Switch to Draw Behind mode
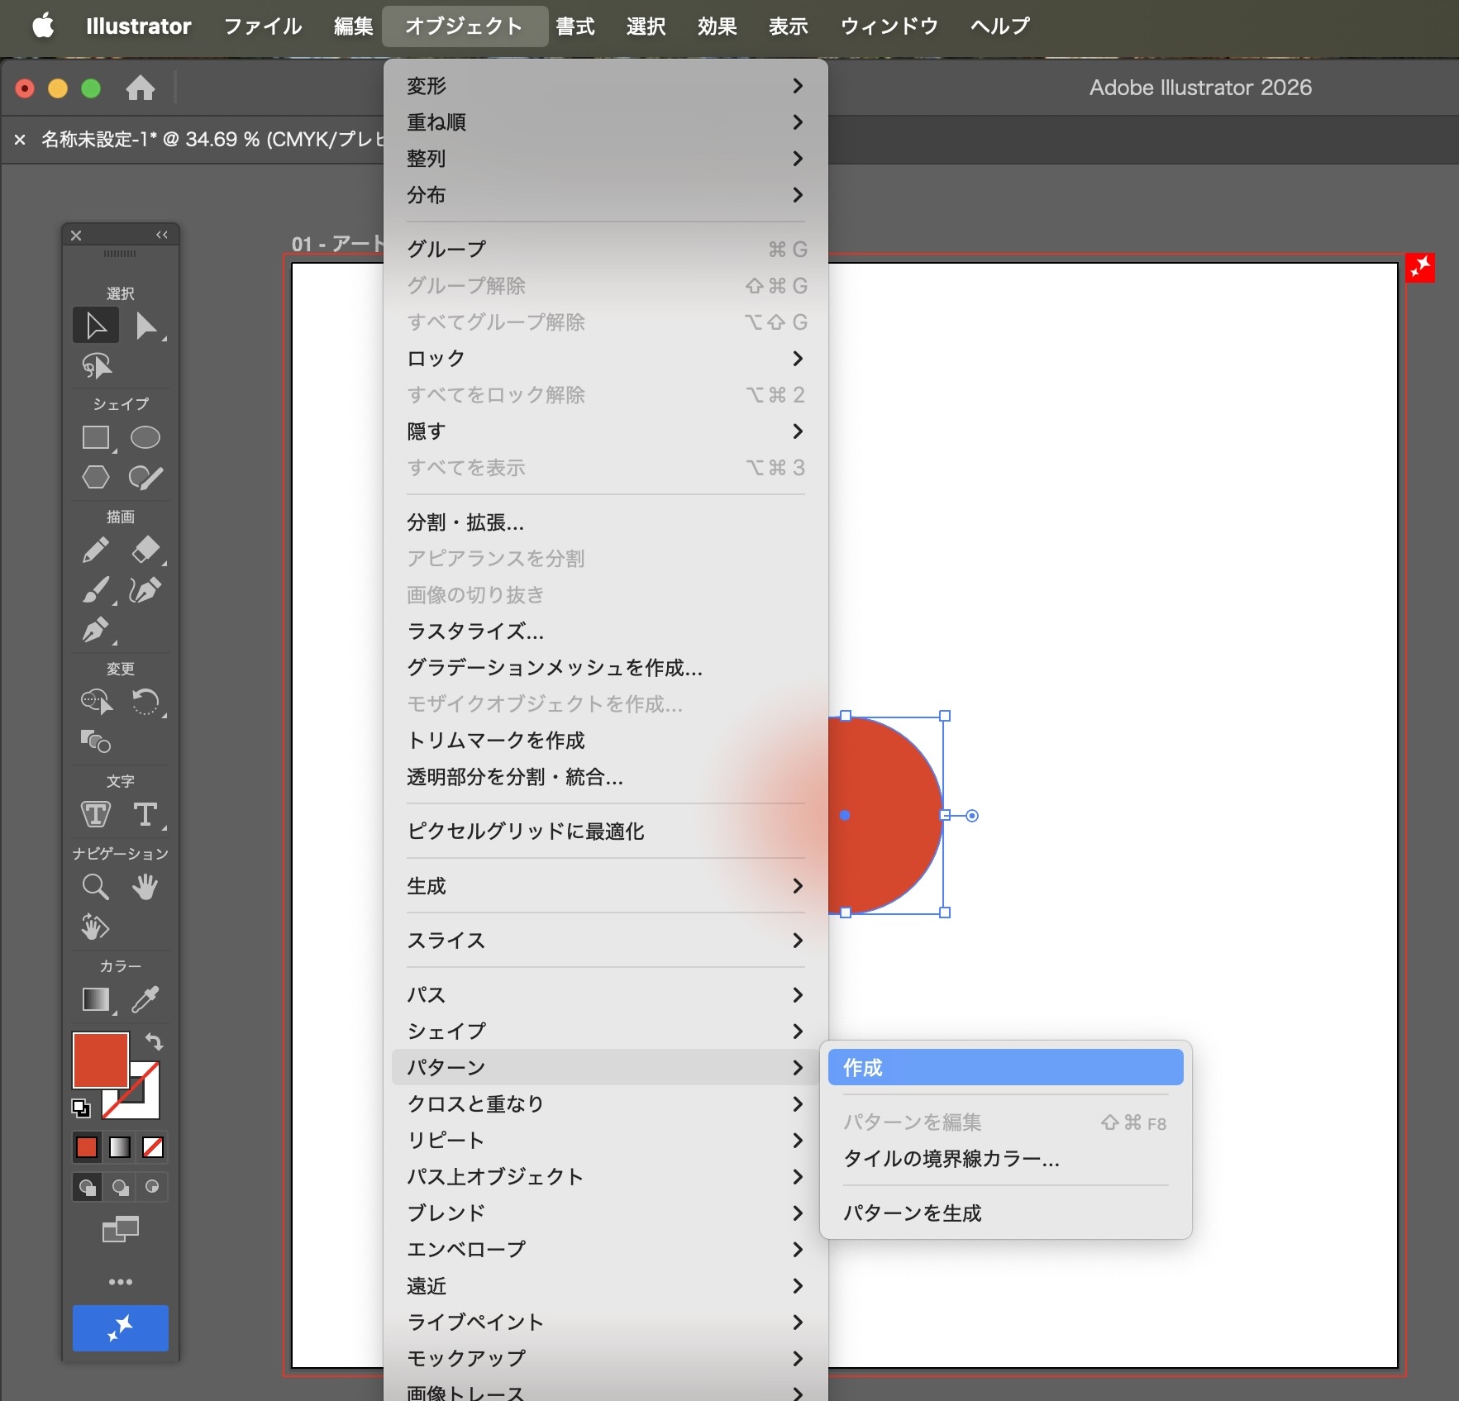1459x1401 pixels. pos(120,1188)
